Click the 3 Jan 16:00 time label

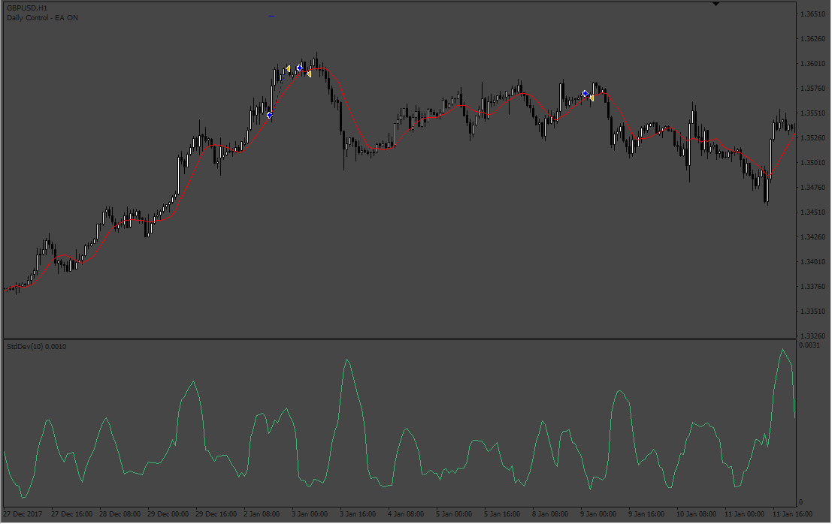[x=358, y=514]
